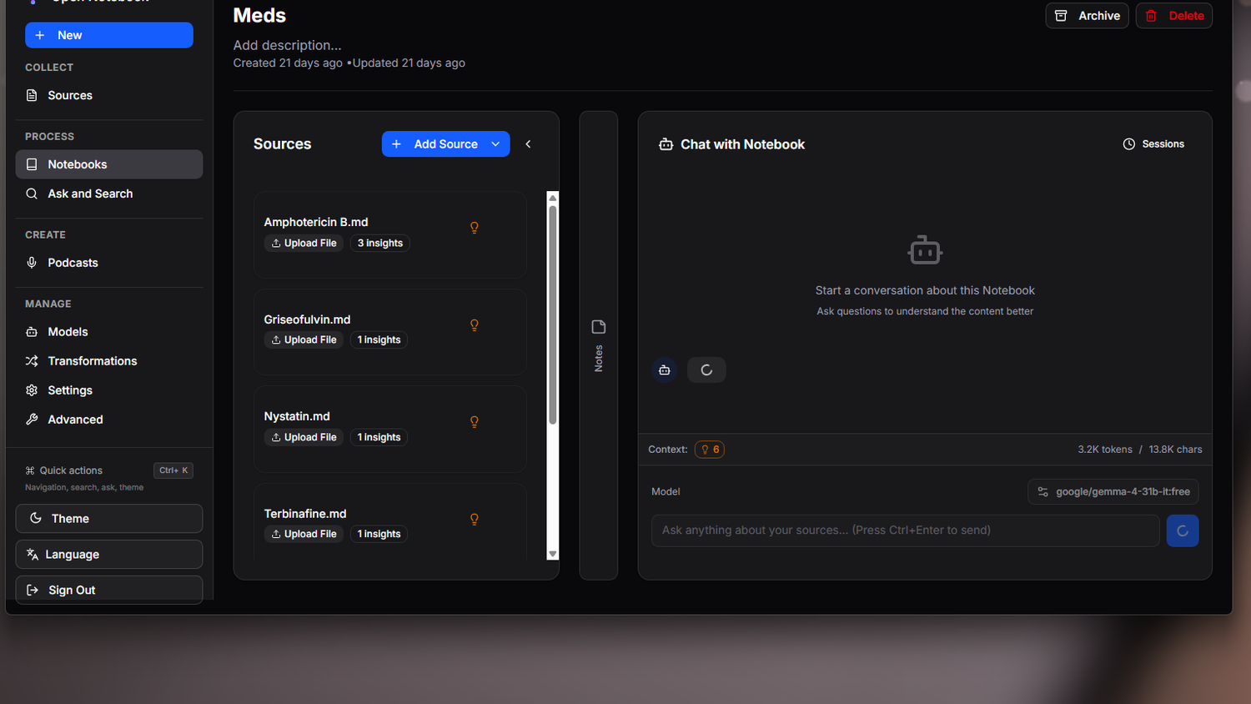This screenshot has width=1251, height=704.
Task: Open the Notebooks page
Action: point(109,164)
